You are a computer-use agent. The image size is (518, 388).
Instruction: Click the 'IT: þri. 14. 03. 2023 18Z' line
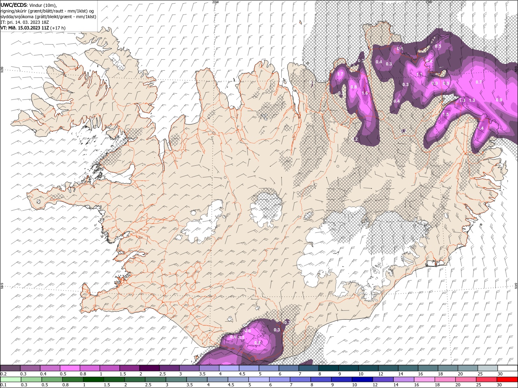tap(25, 22)
